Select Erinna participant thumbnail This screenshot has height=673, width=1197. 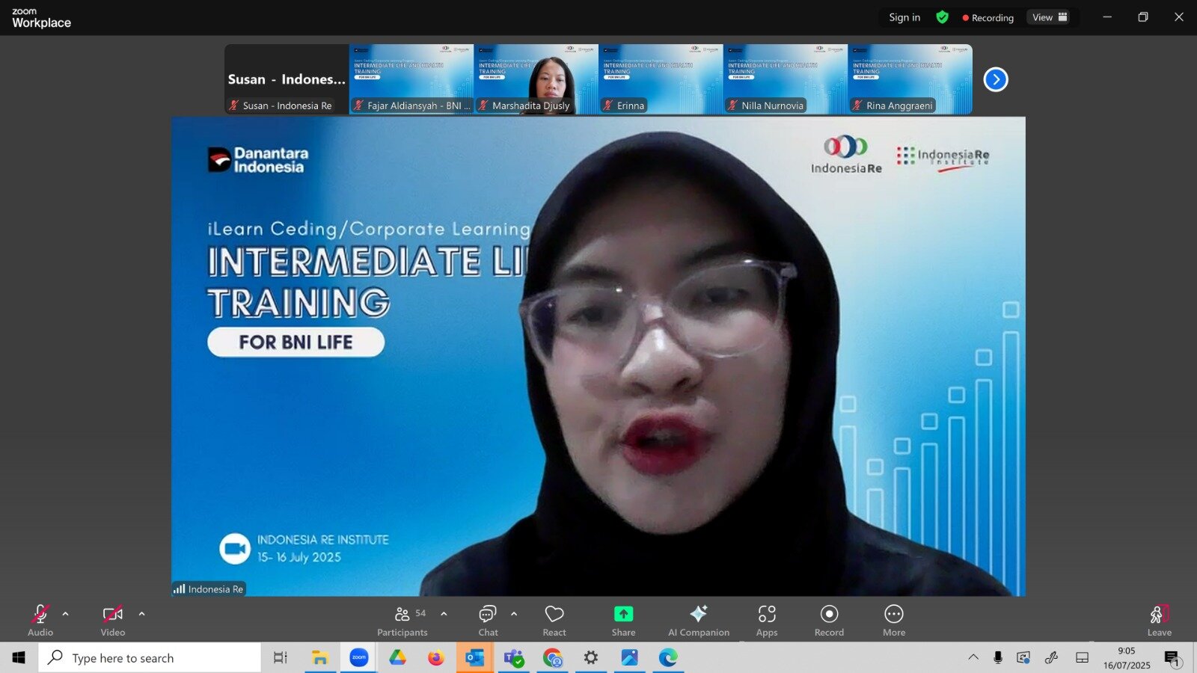tap(661, 79)
